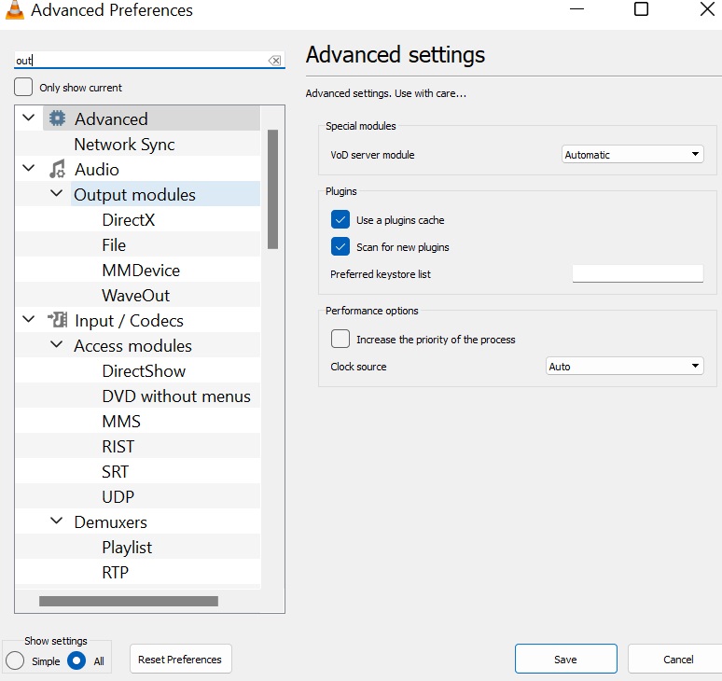This screenshot has width=722, height=681.
Task: Enable the Only show current checkbox
Action: (x=24, y=87)
